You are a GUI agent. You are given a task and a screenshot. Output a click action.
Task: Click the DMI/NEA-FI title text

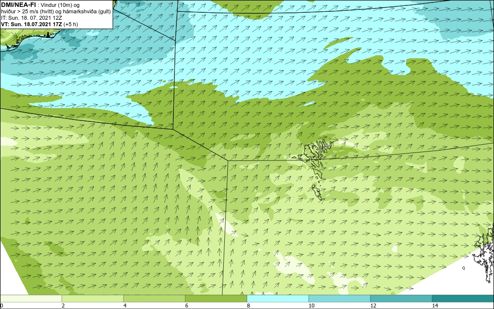[18, 5]
